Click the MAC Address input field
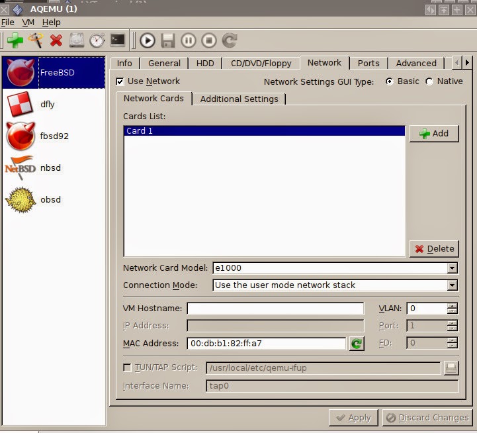 (267, 344)
